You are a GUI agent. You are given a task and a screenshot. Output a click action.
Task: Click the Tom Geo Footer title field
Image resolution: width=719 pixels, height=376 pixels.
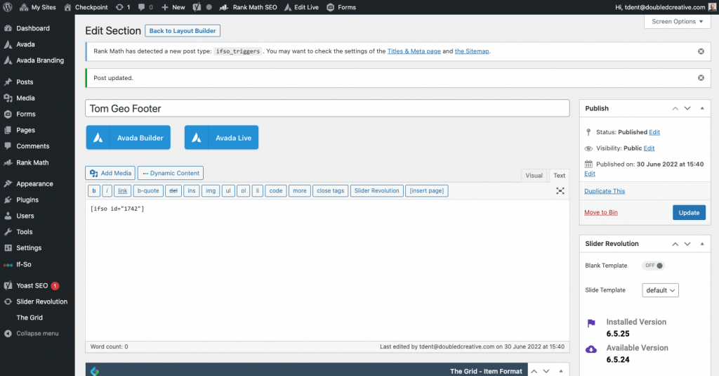(x=327, y=108)
